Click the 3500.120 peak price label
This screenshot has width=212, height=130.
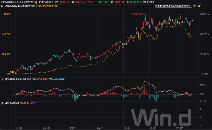(x=138, y=14)
